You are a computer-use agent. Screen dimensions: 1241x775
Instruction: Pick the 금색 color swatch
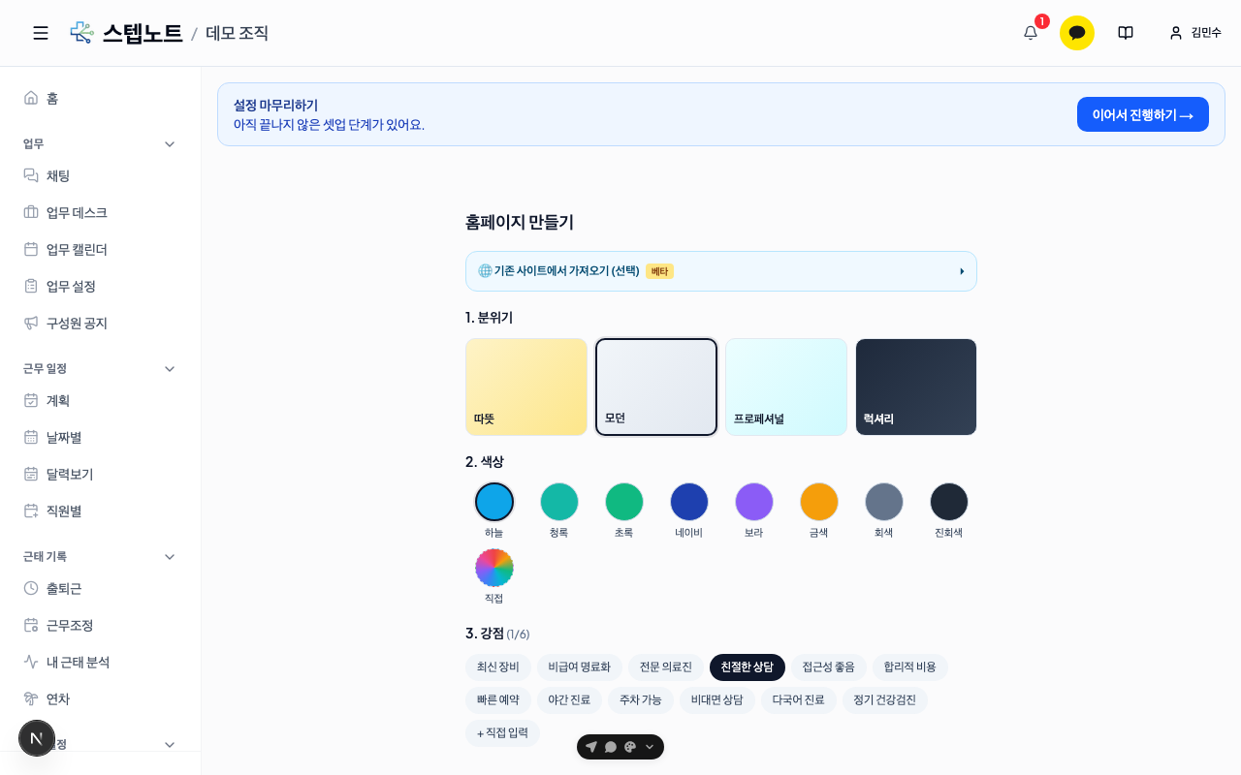[x=819, y=502]
